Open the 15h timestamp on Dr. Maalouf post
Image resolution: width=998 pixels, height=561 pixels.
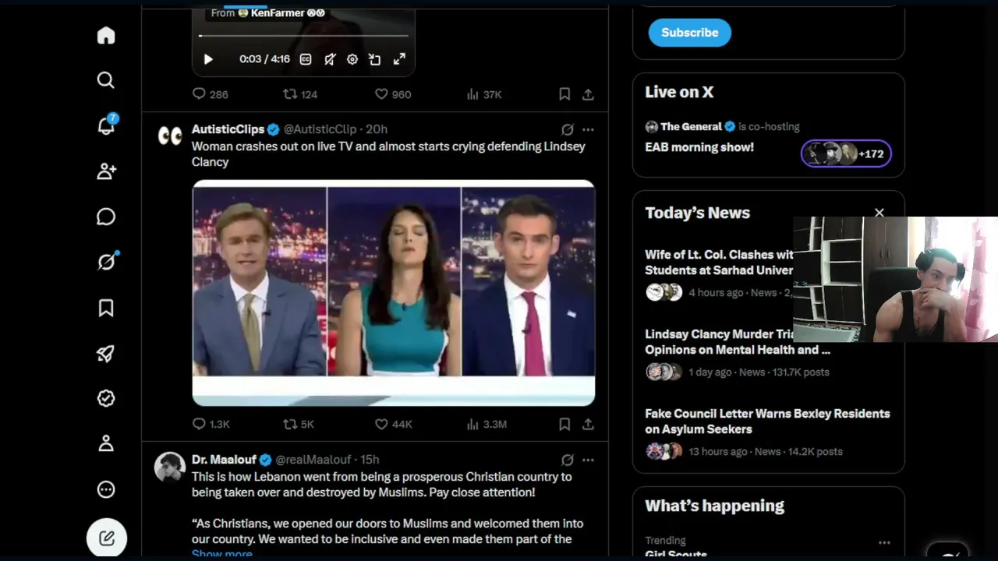(370, 460)
